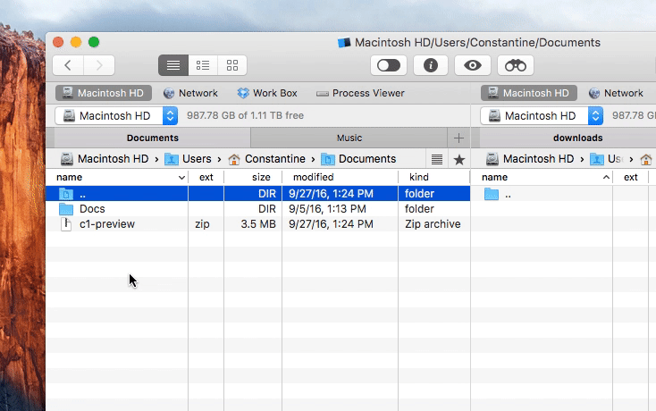Viewport: 656px width, 411px height.
Task: Switch to full list view mode
Action: click(x=173, y=65)
